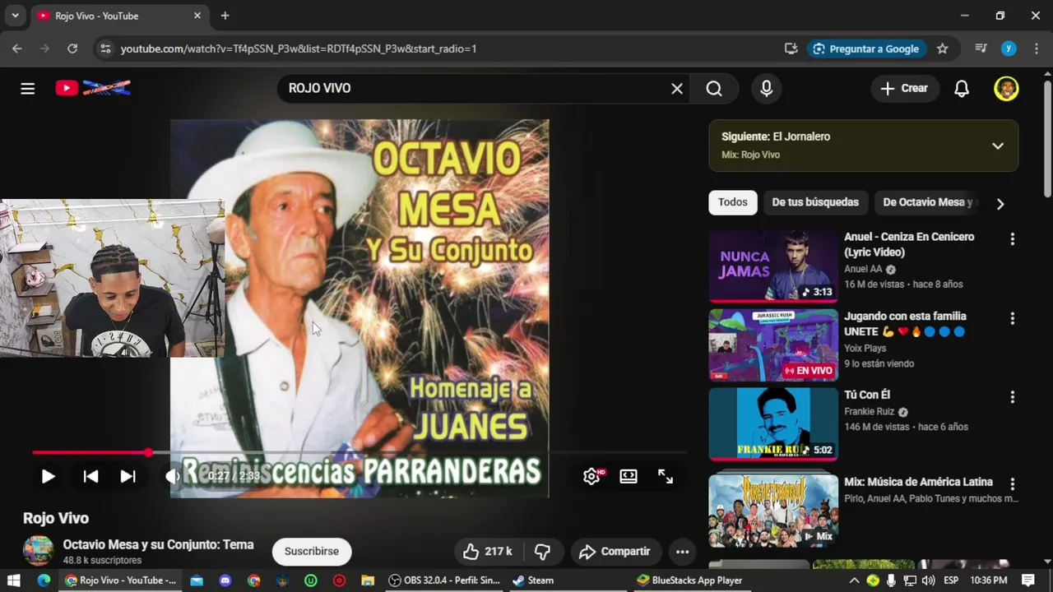
Task: Open the YouTube guide hamburger menu
Action: pyautogui.click(x=28, y=89)
